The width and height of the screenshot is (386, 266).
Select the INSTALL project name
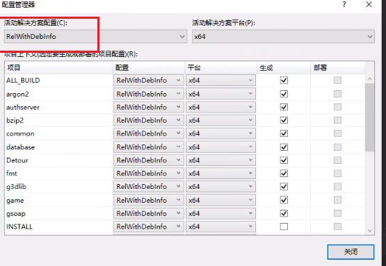pyautogui.click(x=19, y=226)
